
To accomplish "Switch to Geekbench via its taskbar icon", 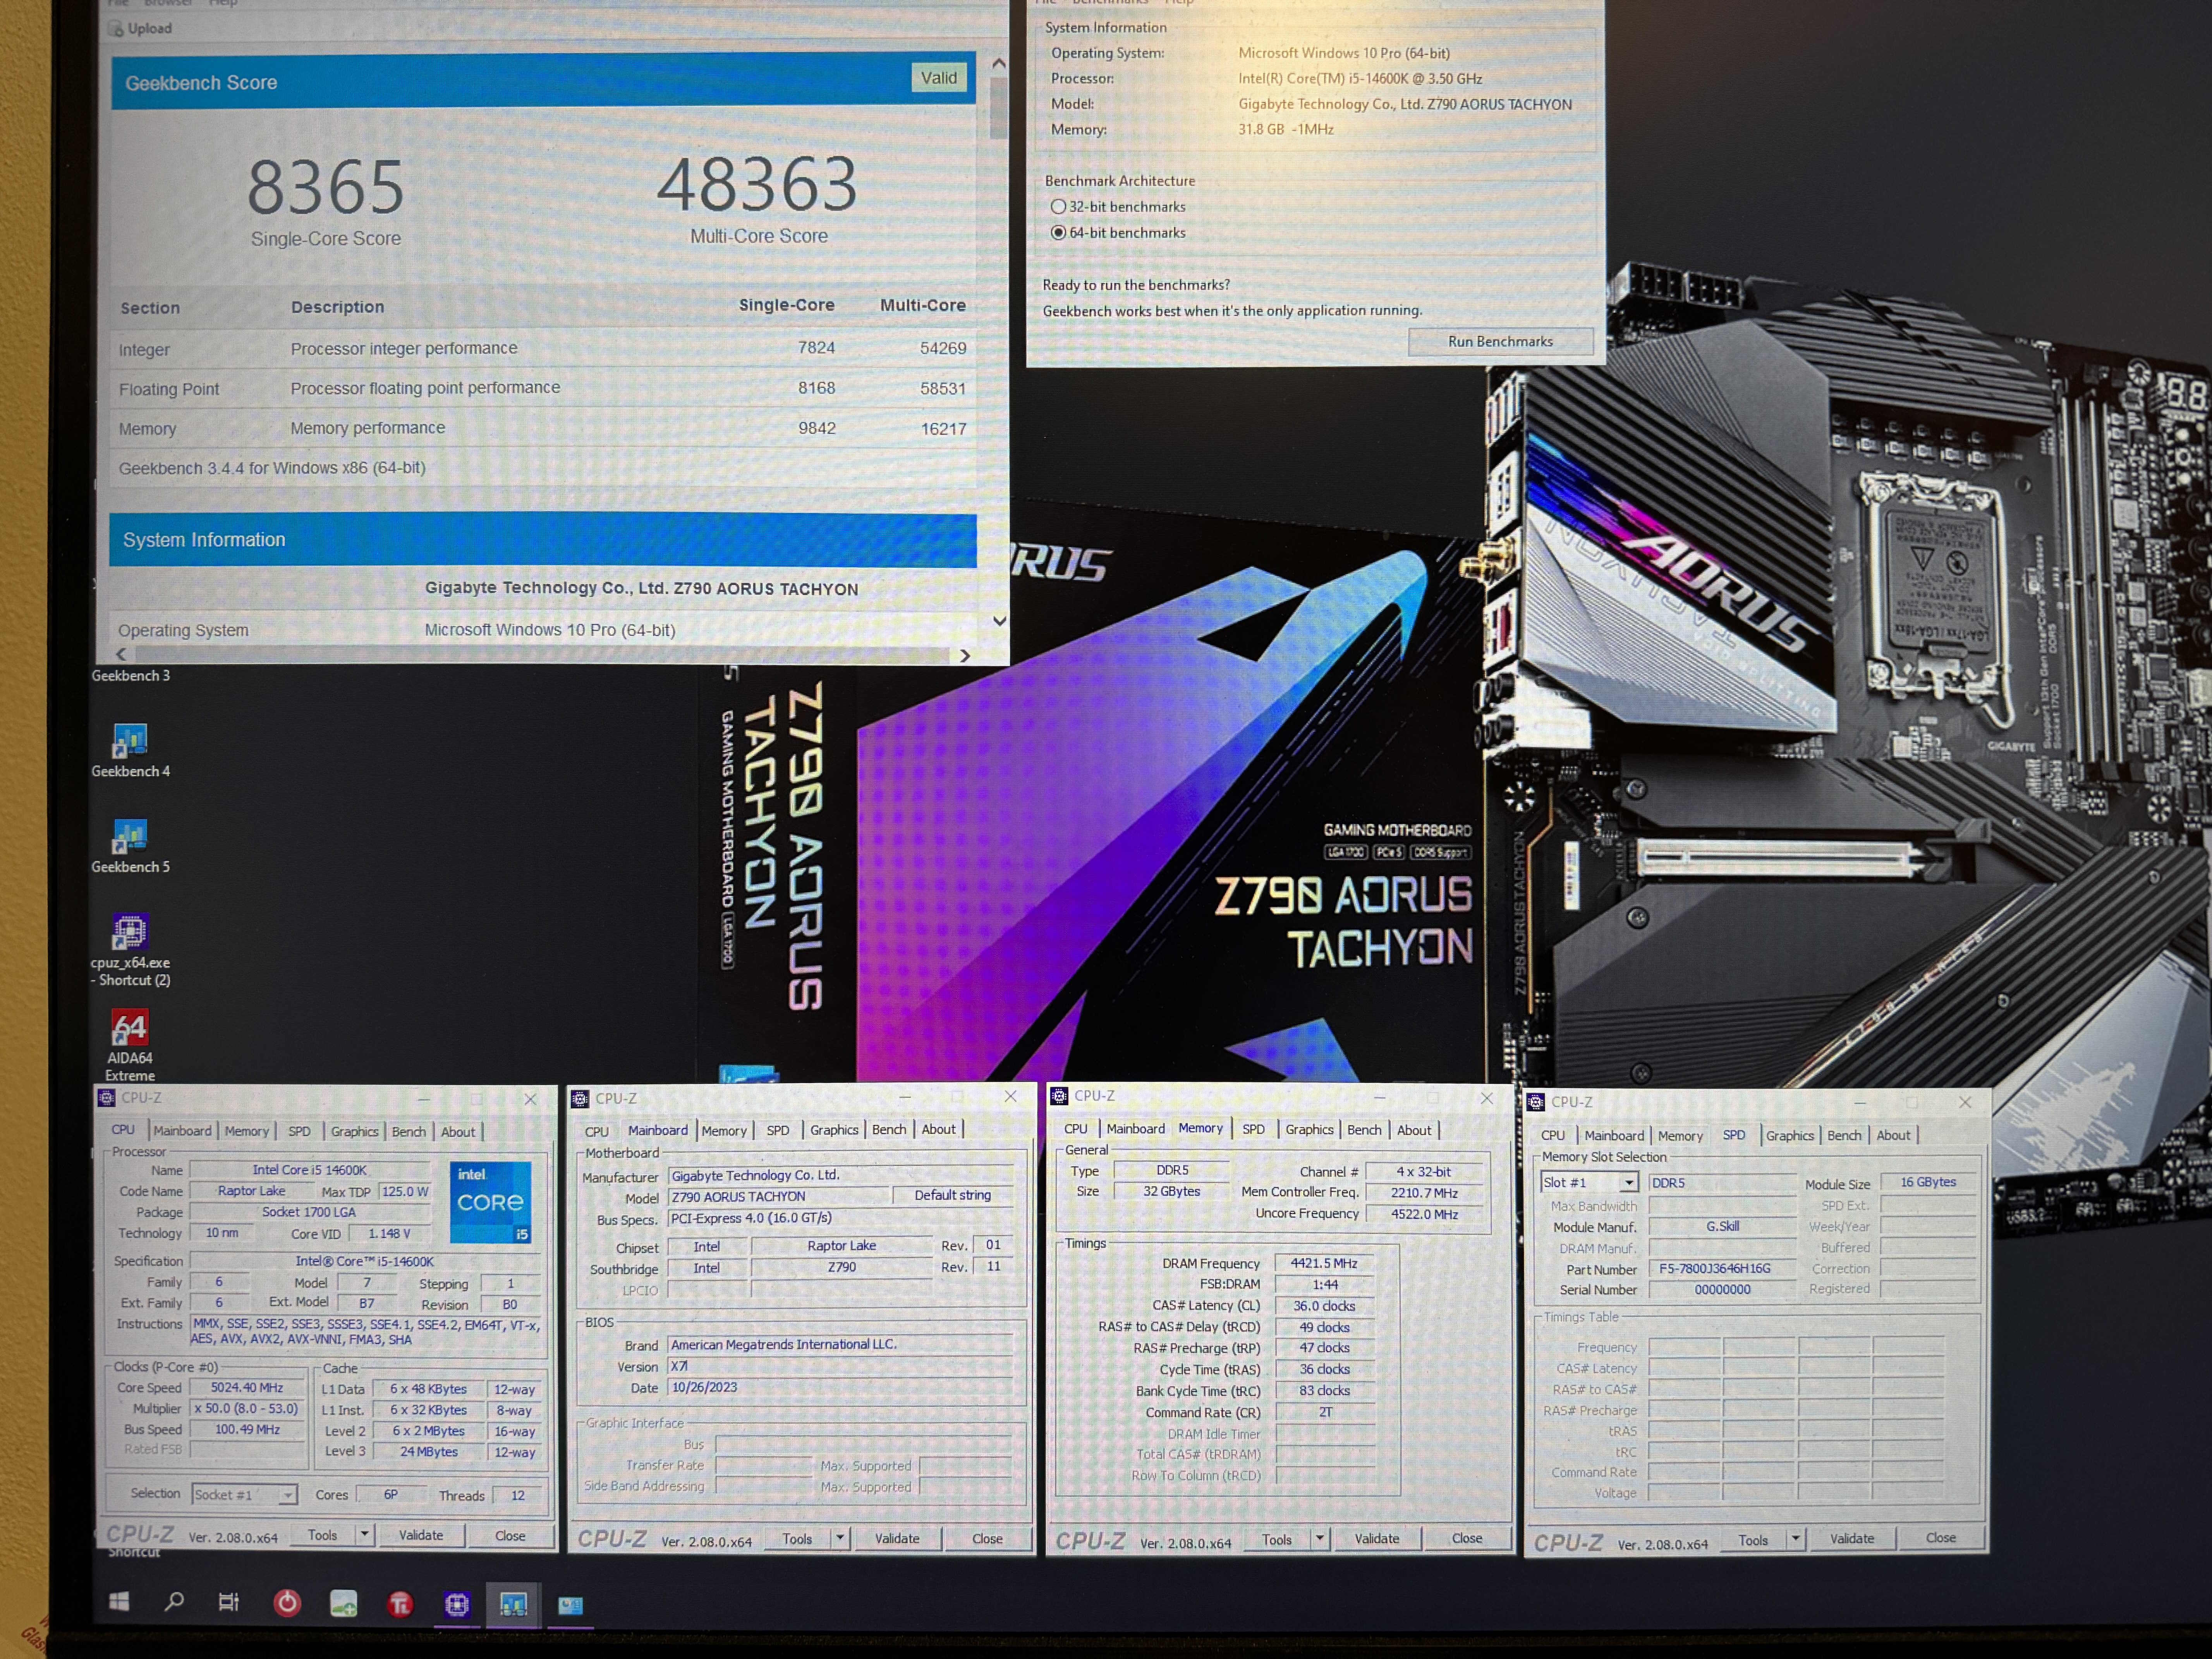I will click(x=513, y=1605).
